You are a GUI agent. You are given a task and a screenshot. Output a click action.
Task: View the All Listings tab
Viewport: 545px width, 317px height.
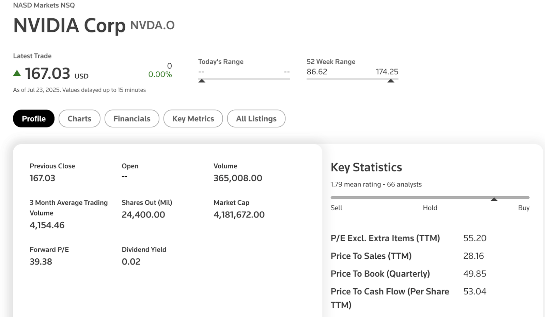coord(256,119)
